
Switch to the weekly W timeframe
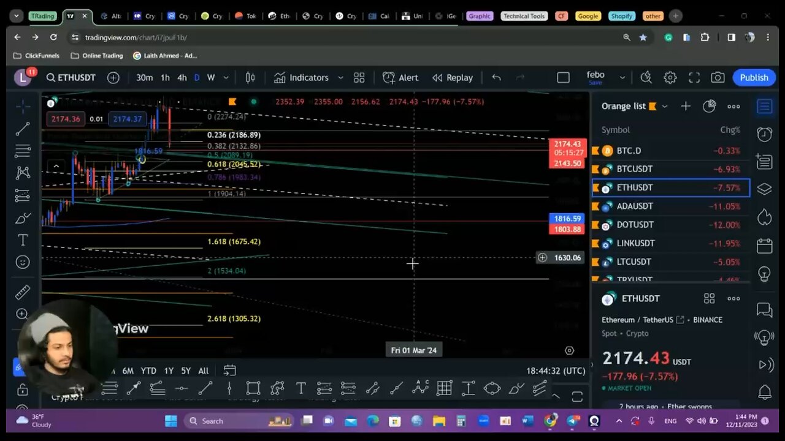[211, 78]
